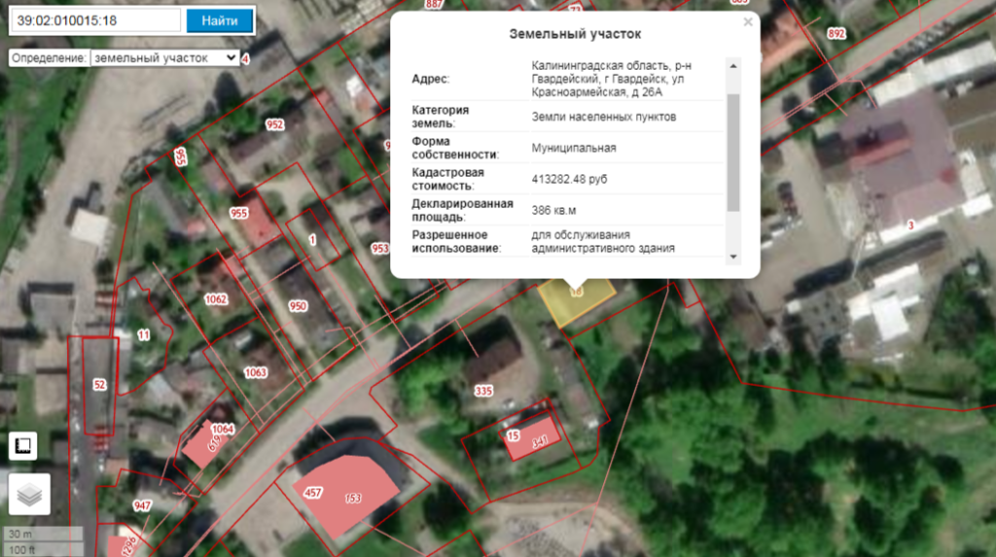Viewport: 996px width, 557px height.
Task: Open the Определение type dropdown
Action: coord(163,58)
